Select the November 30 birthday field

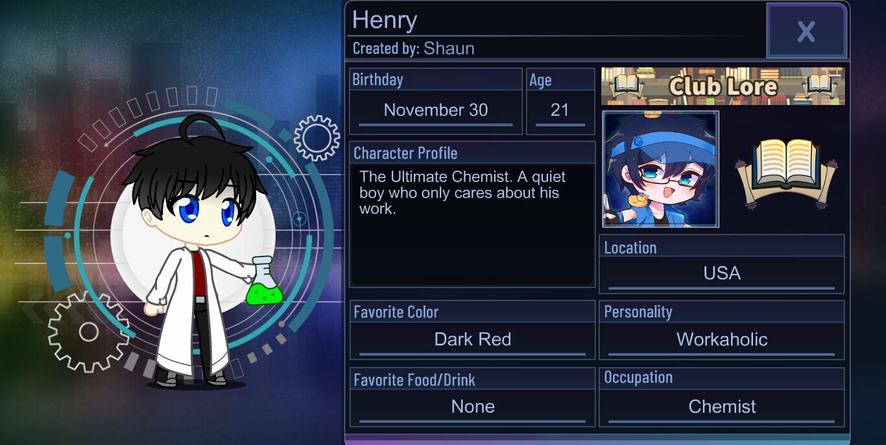[435, 110]
